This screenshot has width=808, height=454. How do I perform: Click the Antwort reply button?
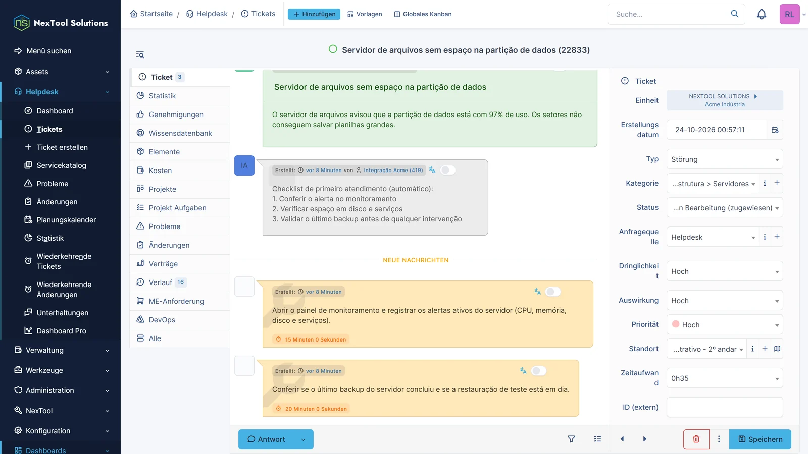[x=266, y=439]
